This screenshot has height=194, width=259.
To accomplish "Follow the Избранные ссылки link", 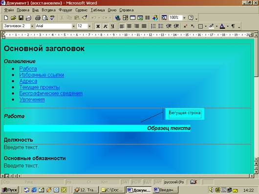I will (x=42, y=75).
